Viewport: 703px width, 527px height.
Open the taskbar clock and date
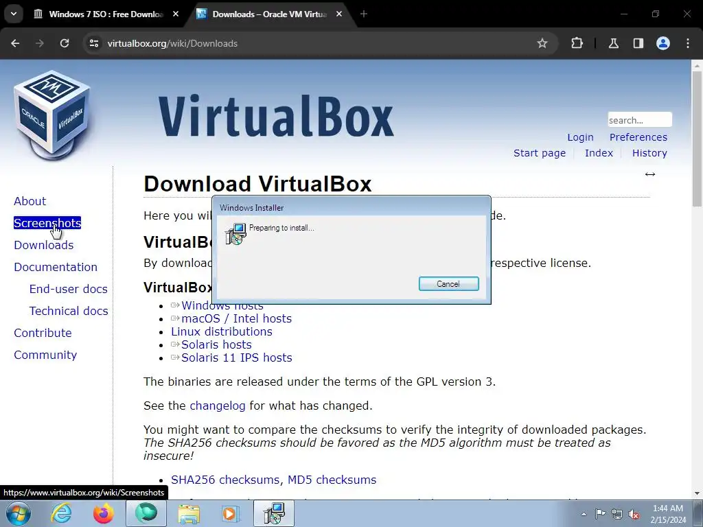tap(668, 514)
